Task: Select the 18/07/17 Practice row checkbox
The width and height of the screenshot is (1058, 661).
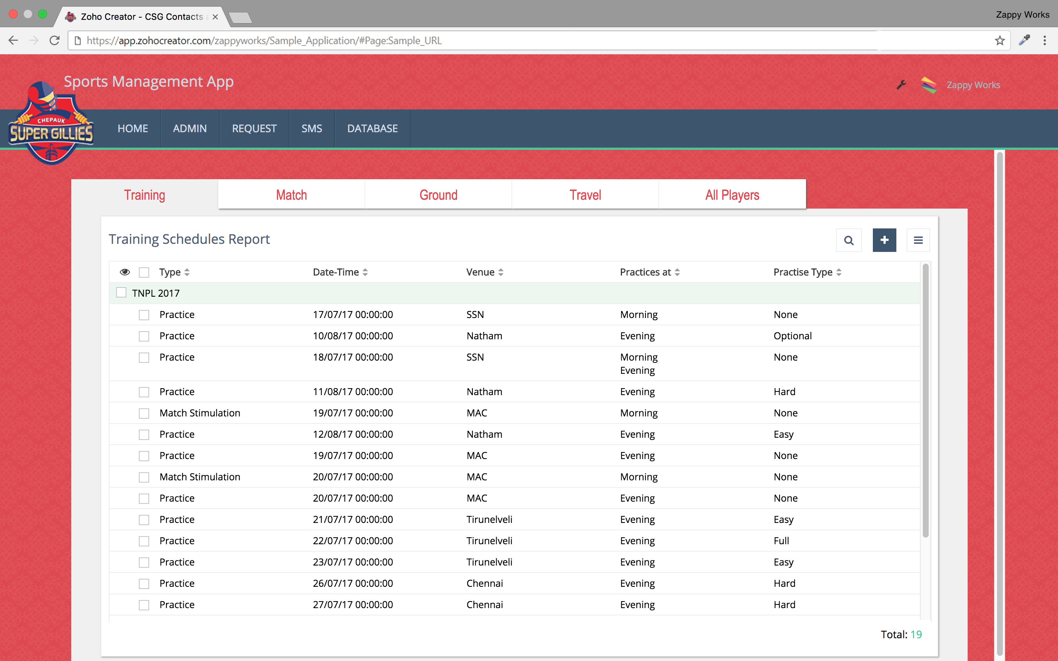Action: point(144,358)
